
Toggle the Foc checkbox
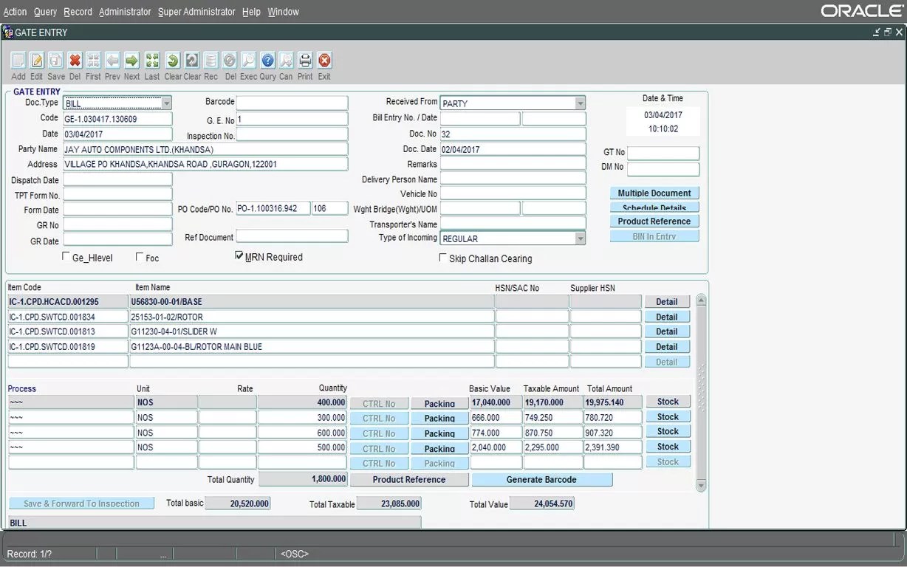(140, 257)
